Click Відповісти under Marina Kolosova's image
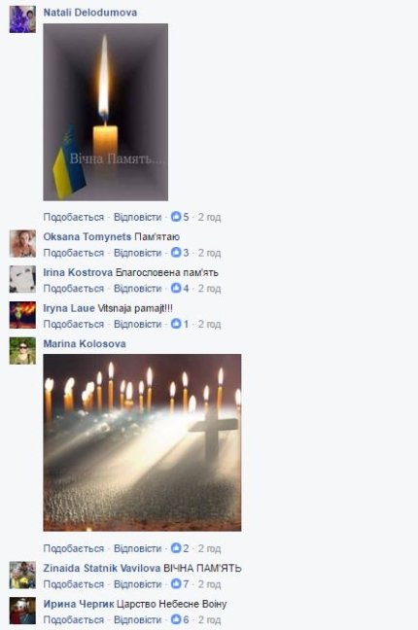 pyautogui.click(x=137, y=548)
